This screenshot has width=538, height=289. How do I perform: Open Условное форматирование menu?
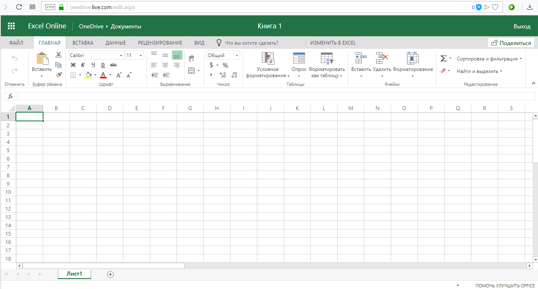coord(268,65)
